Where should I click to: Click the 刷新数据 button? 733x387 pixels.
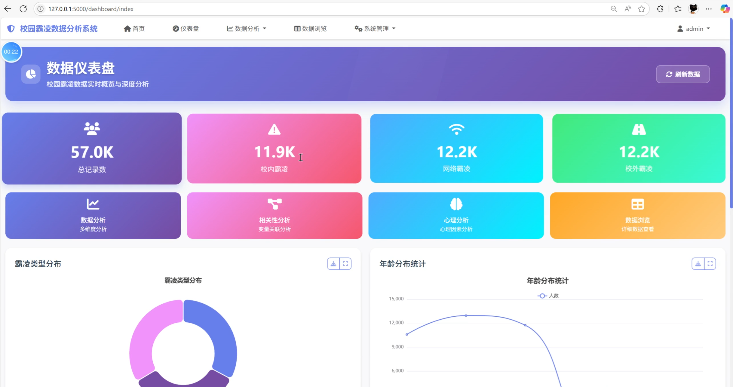point(683,74)
